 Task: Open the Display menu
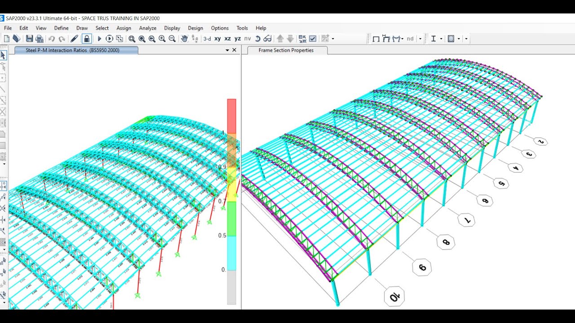[172, 28]
